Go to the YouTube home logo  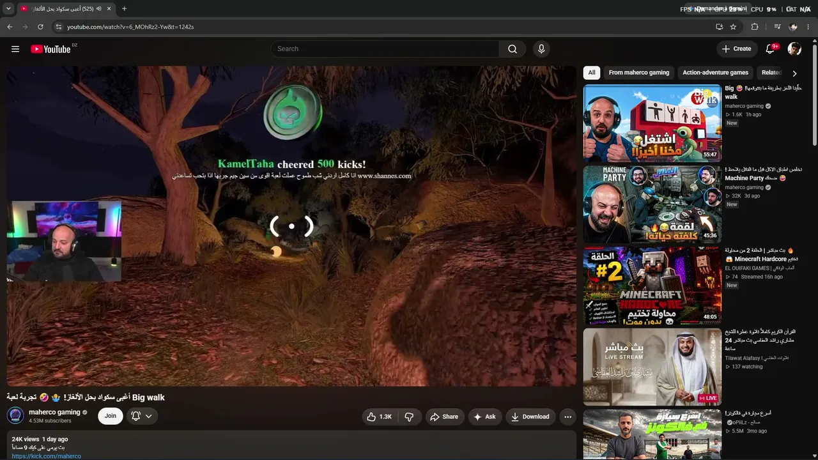pos(50,49)
